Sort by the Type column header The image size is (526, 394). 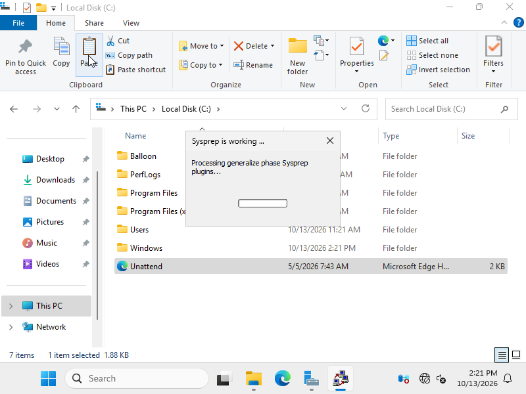point(391,136)
